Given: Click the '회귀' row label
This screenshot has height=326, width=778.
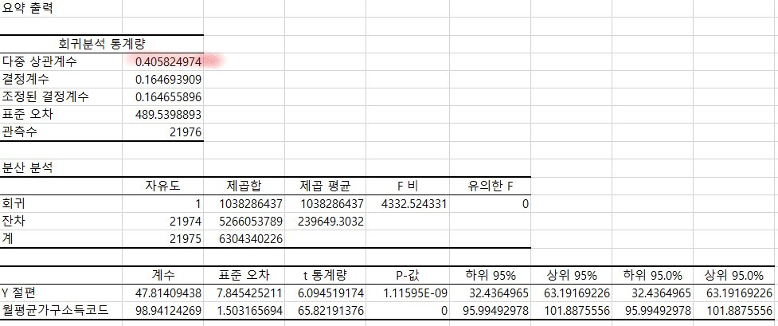Looking at the screenshot, I should (x=14, y=202).
